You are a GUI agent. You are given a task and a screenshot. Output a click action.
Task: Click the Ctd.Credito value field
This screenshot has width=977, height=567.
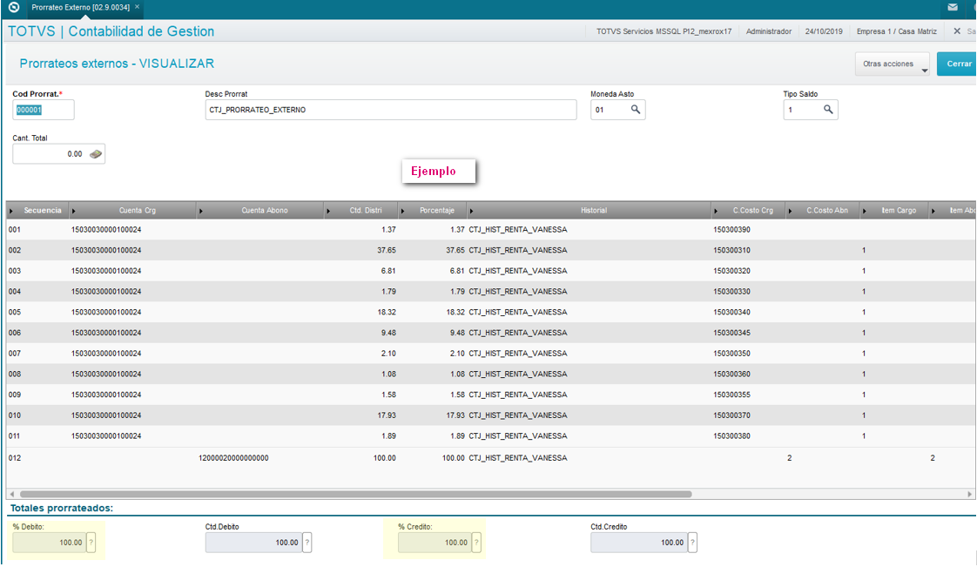coord(638,543)
